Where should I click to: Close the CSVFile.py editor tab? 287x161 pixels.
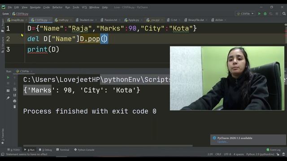click(50, 20)
